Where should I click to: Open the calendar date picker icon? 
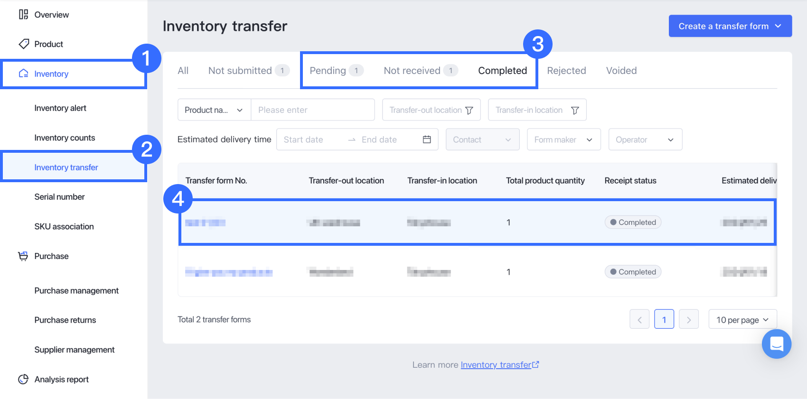(x=427, y=139)
